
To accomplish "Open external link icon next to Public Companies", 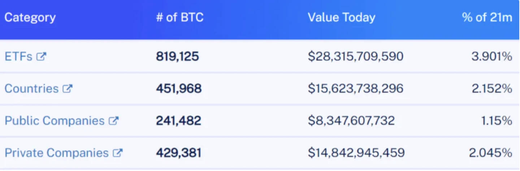I will 113,121.
